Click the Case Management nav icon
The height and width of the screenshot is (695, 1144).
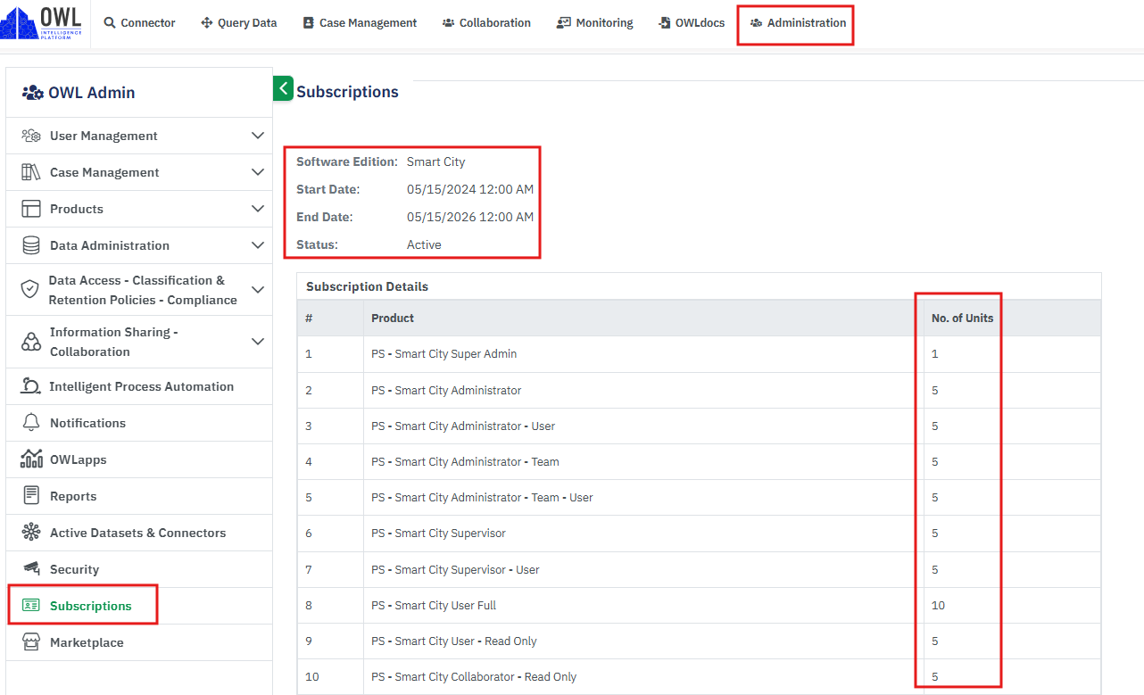(x=309, y=23)
